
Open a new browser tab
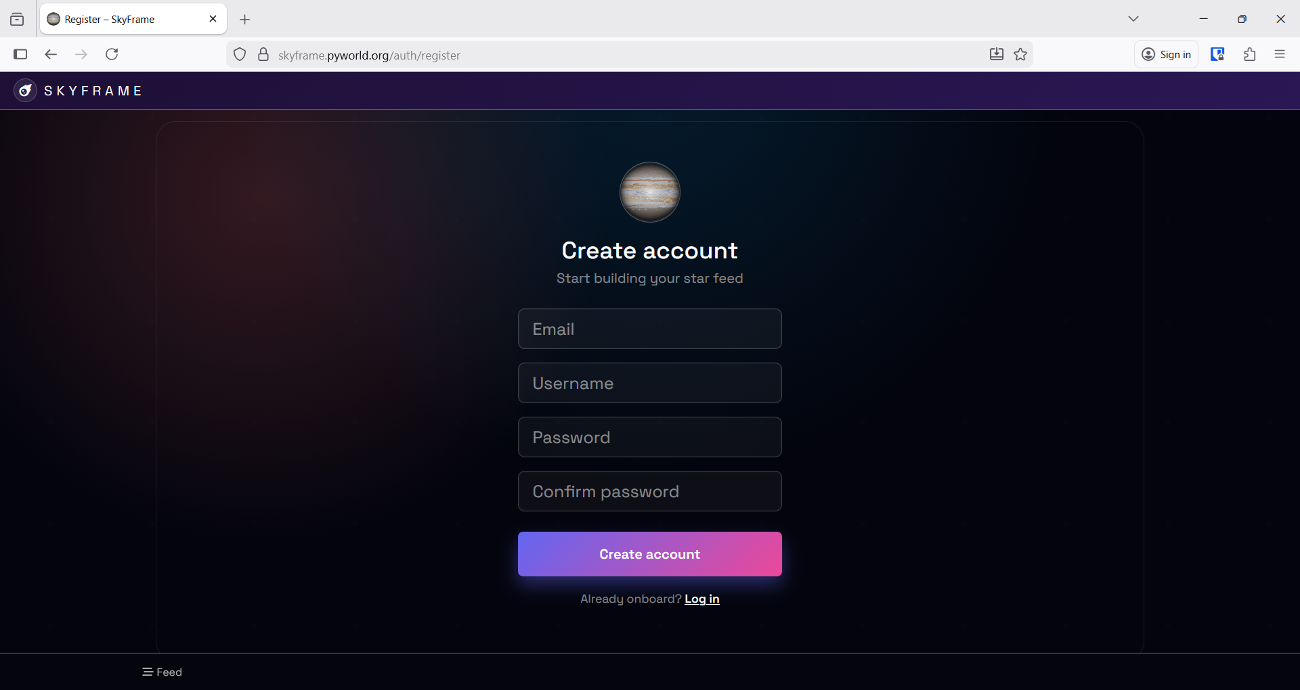pyautogui.click(x=245, y=20)
